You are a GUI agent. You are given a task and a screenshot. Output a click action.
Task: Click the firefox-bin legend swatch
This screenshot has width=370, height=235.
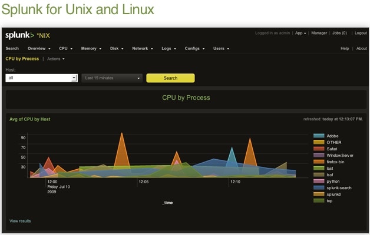[319, 162]
